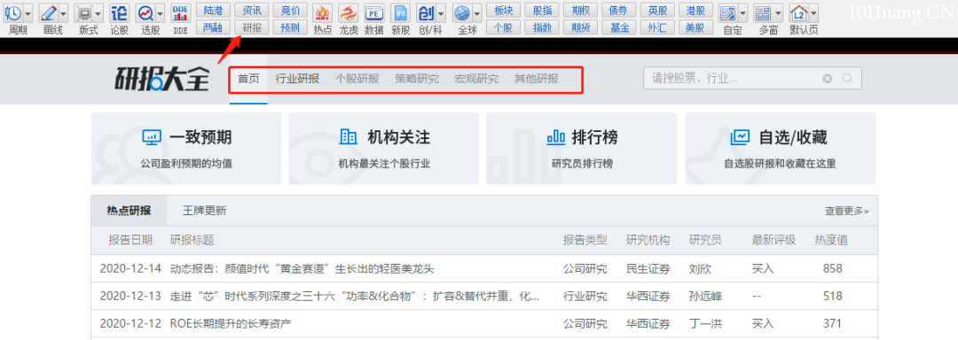Image resolution: width=958 pixels, height=340 pixels.
Task: Open the 基金 funds button
Action: pyautogui.click(x=619, y=27)
